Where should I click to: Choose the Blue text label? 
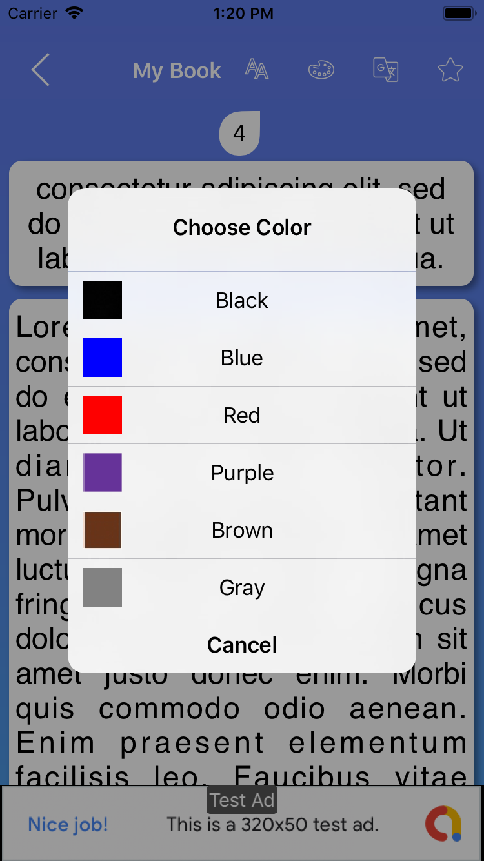242,358
